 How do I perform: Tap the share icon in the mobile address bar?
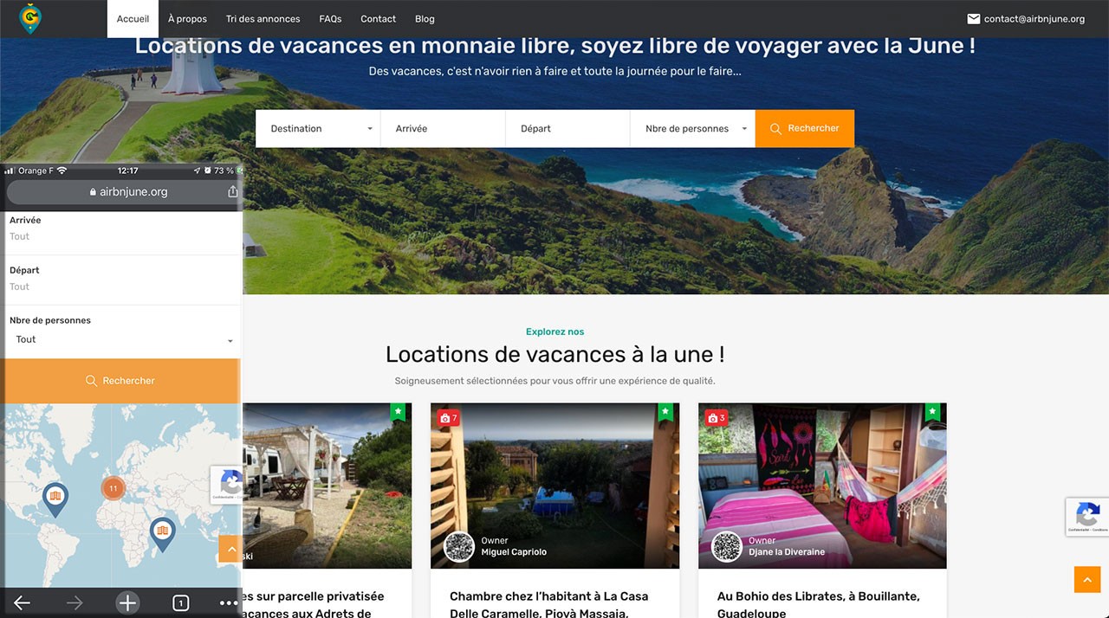tap(232, 192)
